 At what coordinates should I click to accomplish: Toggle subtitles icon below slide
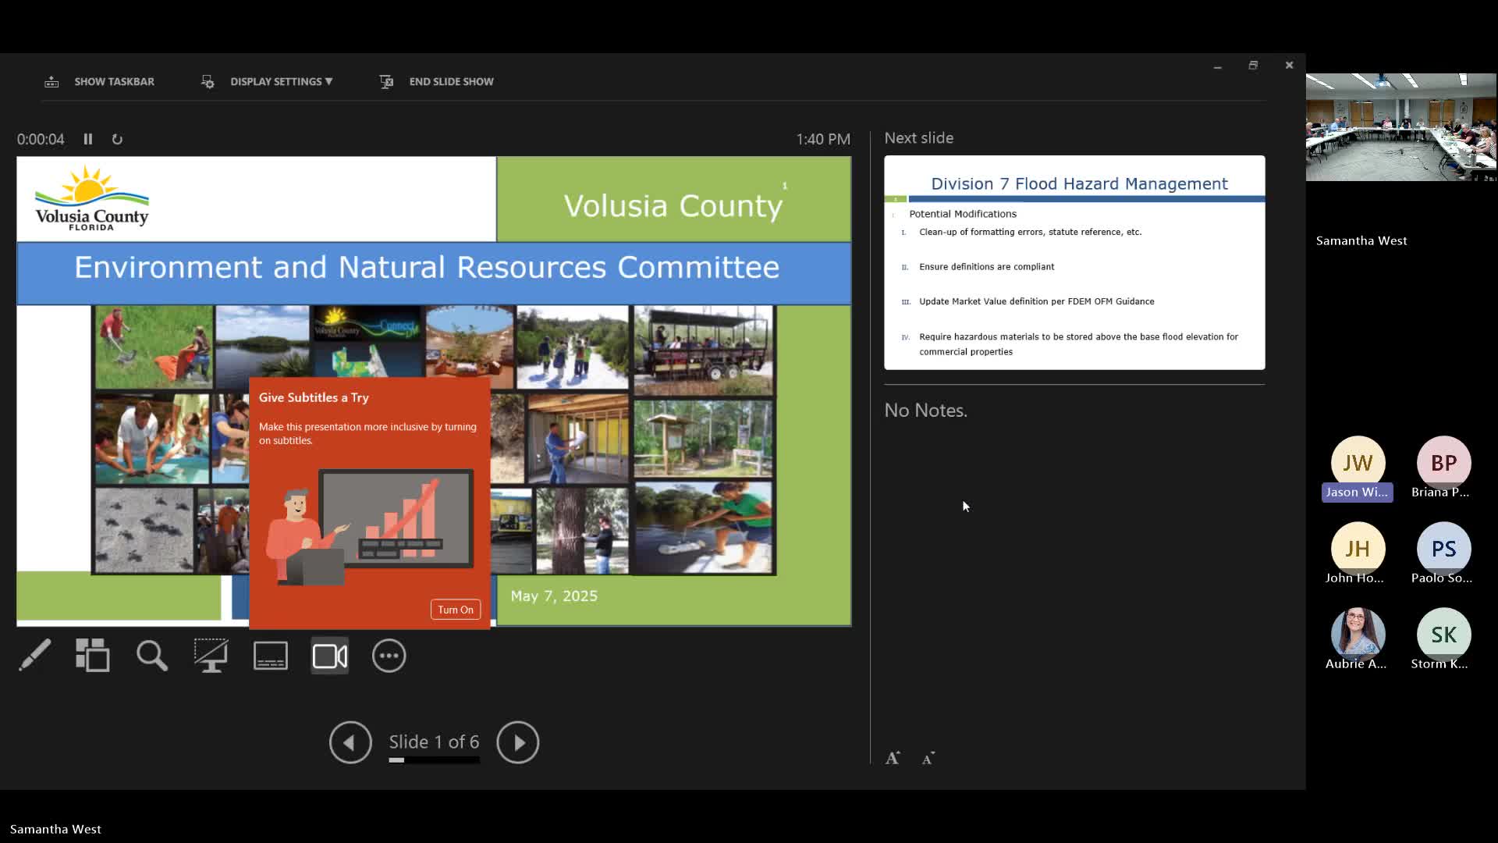(271, 656)
